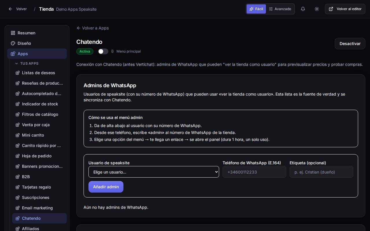The image size is (370, 231).
Task: Open B2B app in sidebar
Action: [39, 177]
